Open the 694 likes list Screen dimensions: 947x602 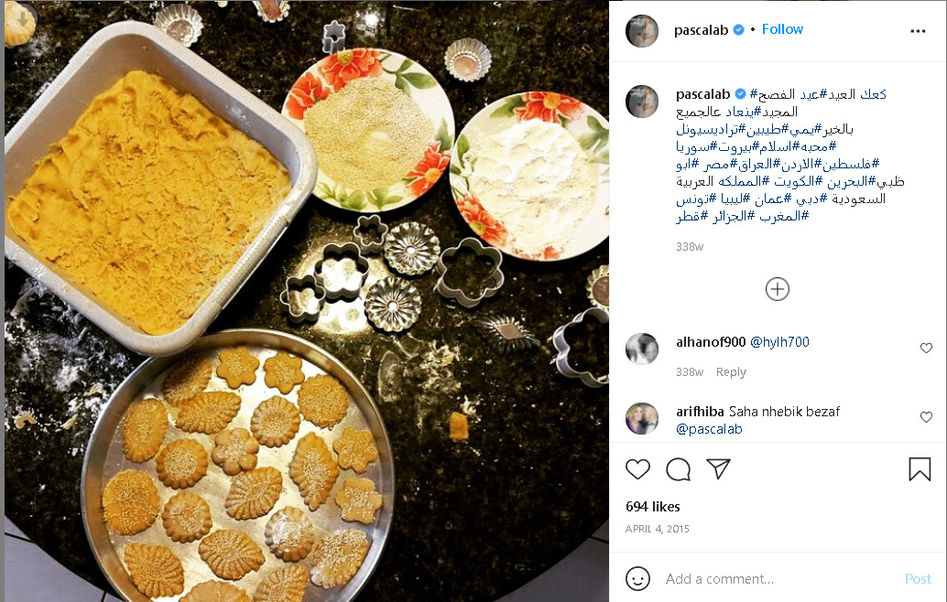coord(653,507)
